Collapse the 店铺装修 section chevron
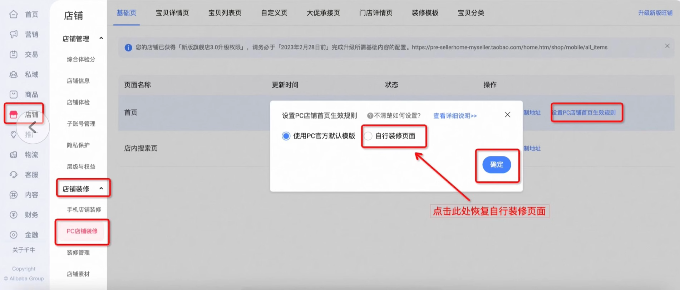This screenshot has height=290, width=680. click(x=101, y=189)
